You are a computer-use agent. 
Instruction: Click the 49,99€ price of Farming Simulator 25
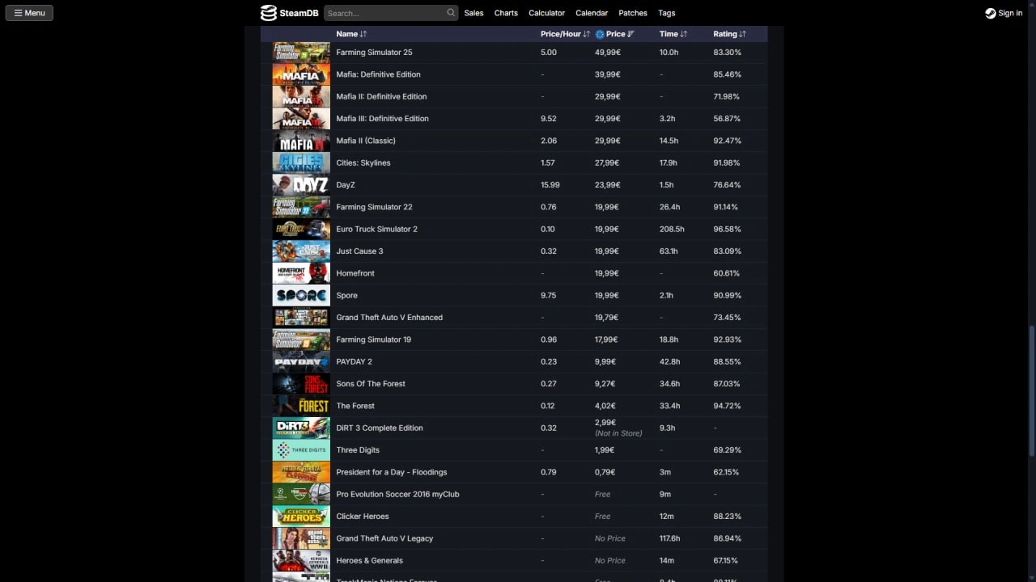pos(608,53)
